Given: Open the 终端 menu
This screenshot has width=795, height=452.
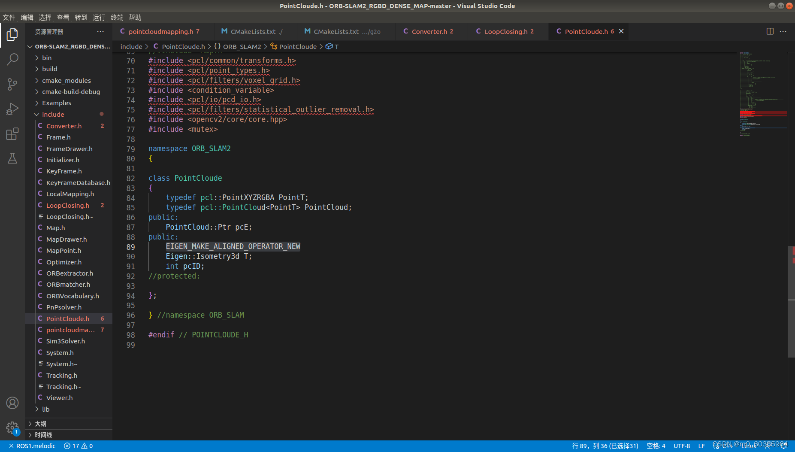Looking at the screenshot, I should click(117, 18).
